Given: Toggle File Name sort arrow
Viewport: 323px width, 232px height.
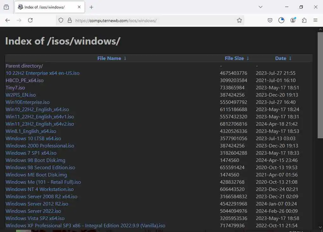Looking at the screenshot, I should pos(125,58).
